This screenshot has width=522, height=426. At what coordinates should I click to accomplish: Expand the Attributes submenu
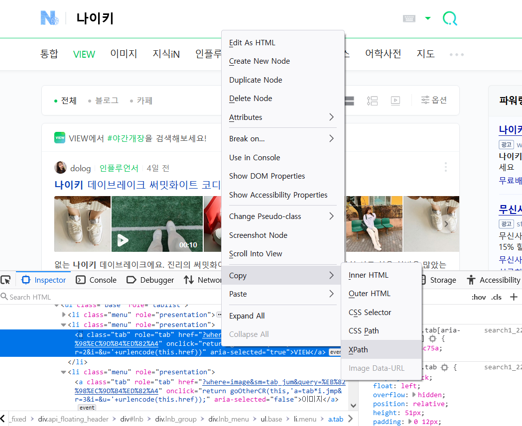(282, 117)
